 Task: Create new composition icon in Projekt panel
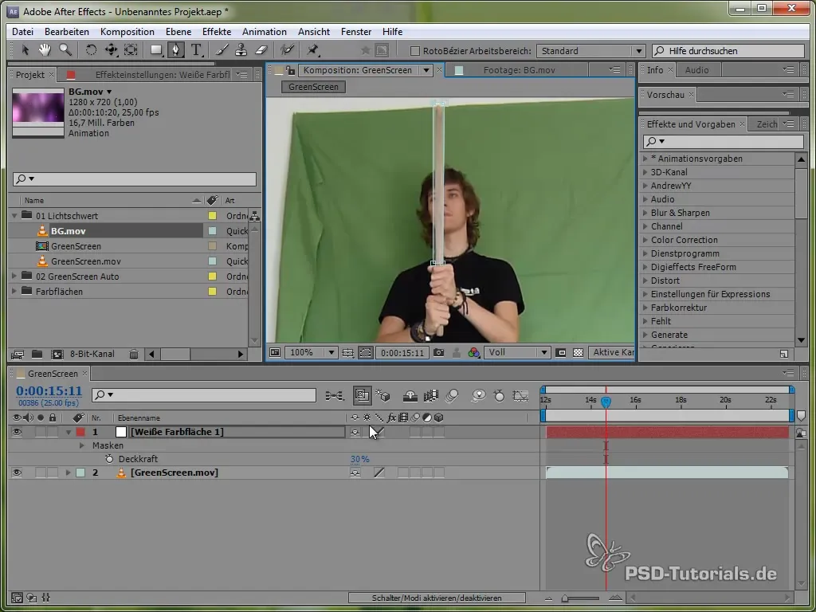57,355
